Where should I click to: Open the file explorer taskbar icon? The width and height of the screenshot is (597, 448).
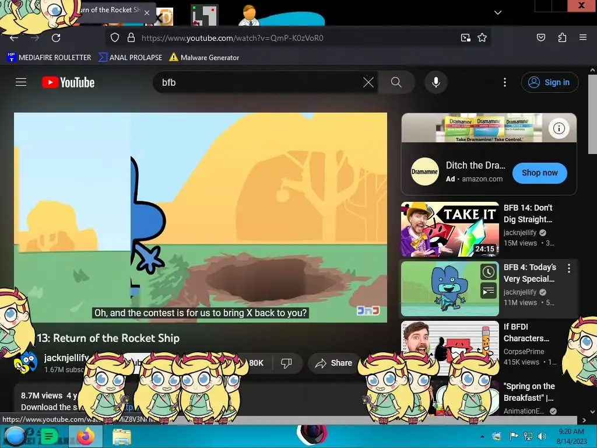coord(122,436)
